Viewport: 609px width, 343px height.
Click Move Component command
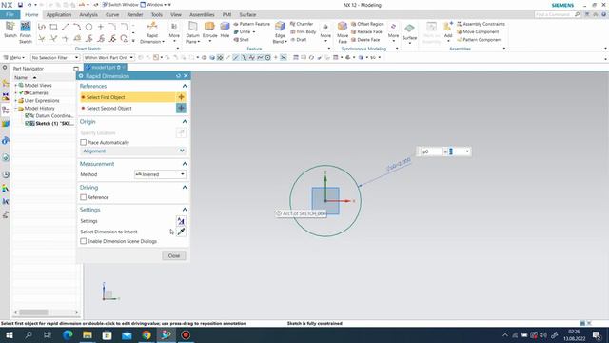click(478, 31)
